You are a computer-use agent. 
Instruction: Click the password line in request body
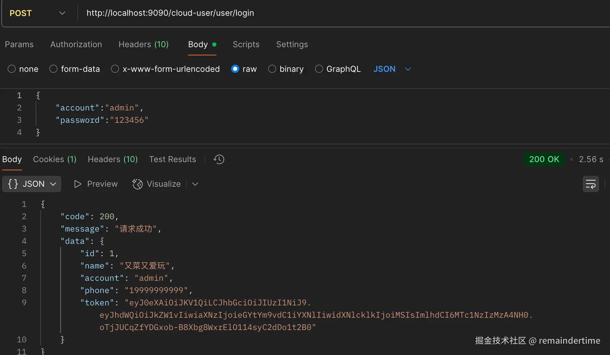point(102,120)
